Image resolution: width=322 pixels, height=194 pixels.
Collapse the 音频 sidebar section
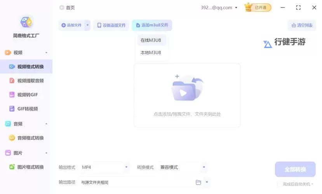[46, 124]
